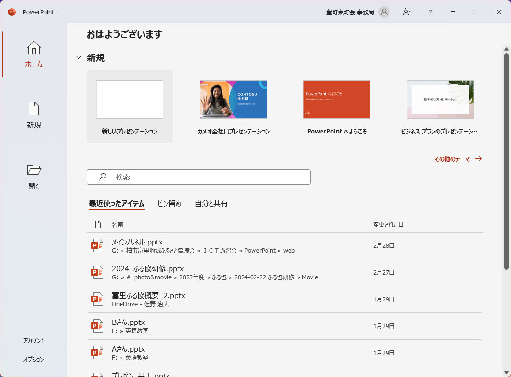511x377 pixels.
Task: Click the New (新規) page icon in sidebar
Action: tap(34, 109)
